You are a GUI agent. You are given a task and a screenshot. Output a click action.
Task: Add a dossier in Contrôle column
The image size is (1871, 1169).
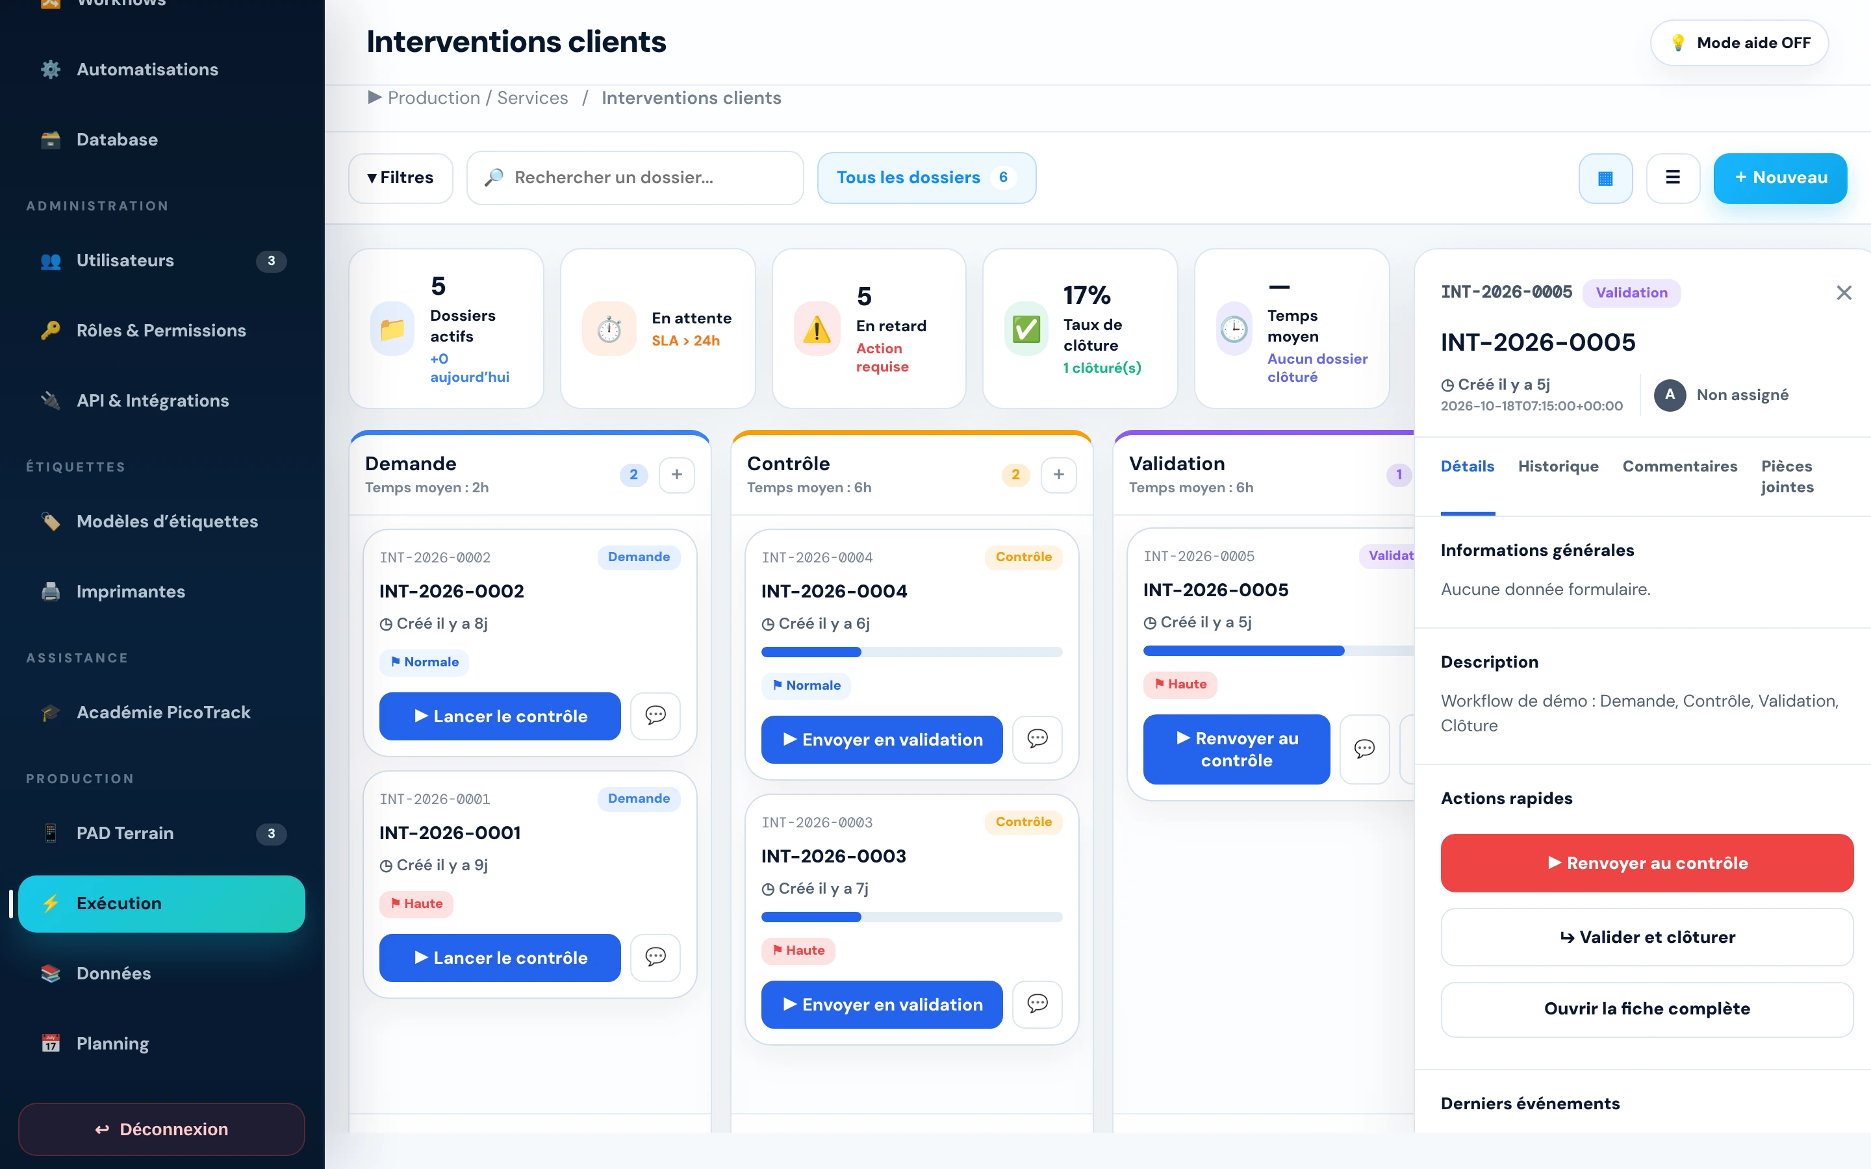pos(1058,474)
